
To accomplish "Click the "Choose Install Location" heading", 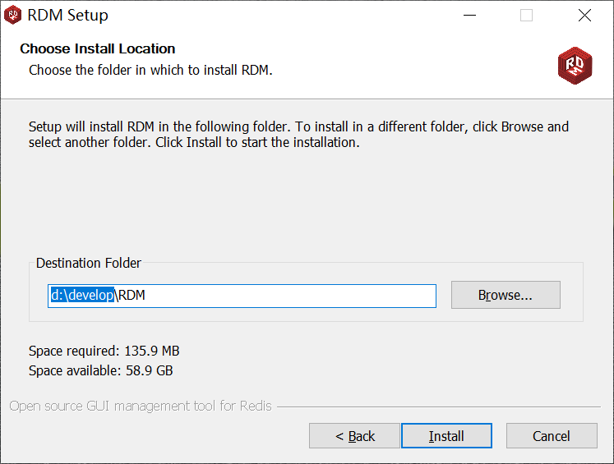I will (x=97, y=49).
